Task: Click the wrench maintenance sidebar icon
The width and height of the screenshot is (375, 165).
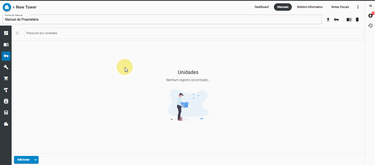Action: point(6,67)
